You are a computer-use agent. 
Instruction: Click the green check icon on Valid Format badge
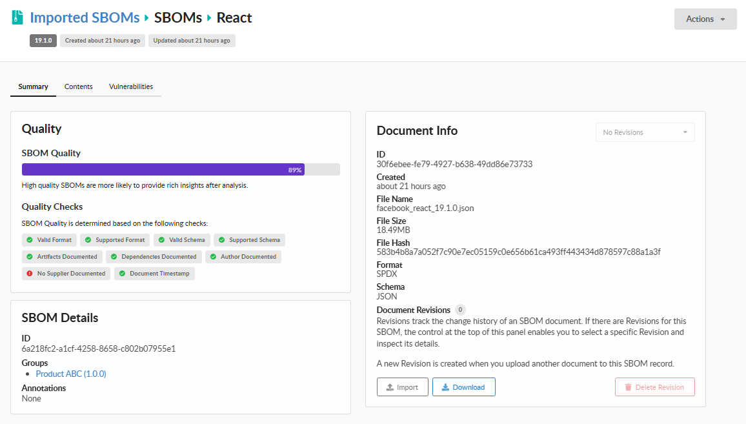(x=28, y=239)
